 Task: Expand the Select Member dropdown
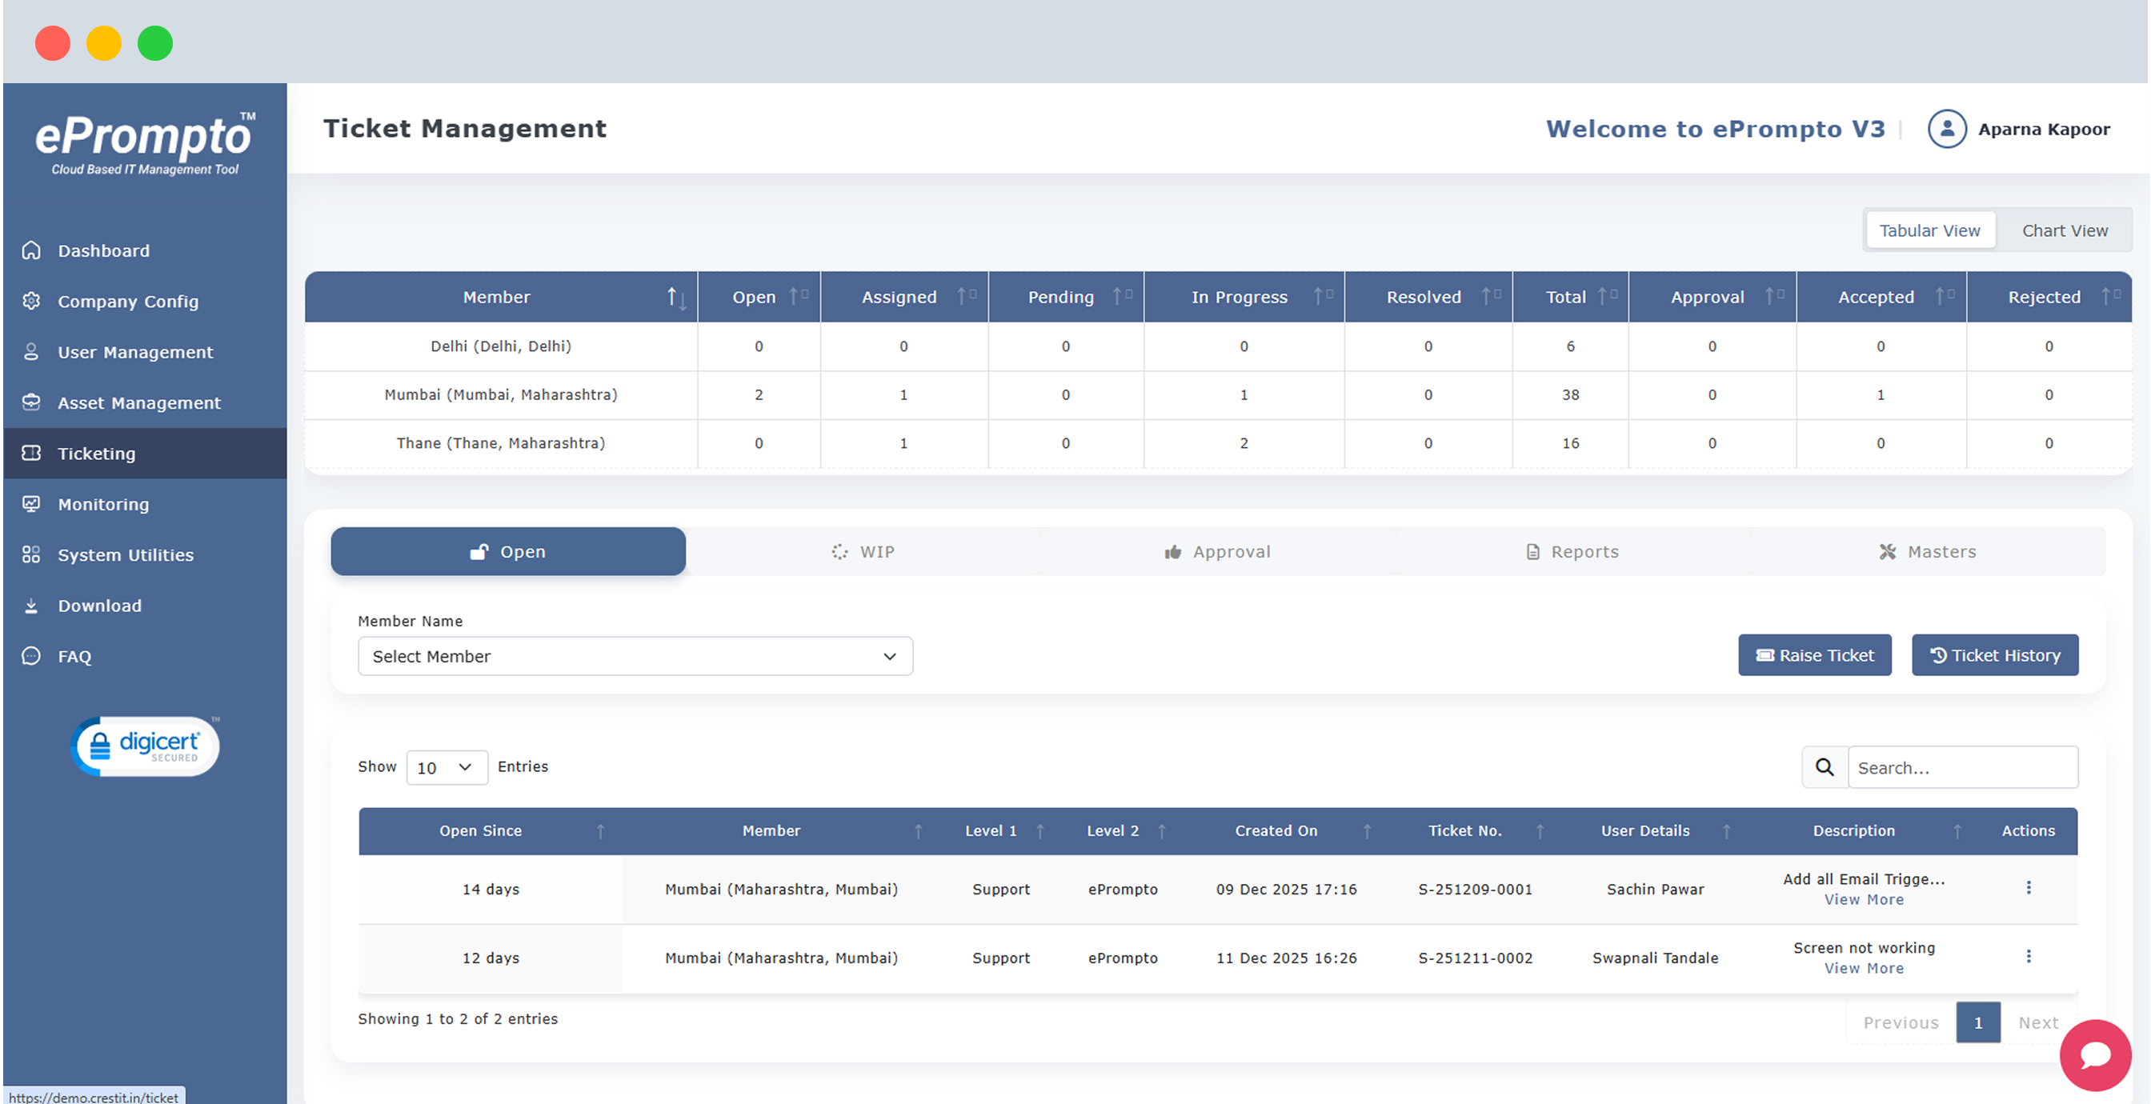635,656
